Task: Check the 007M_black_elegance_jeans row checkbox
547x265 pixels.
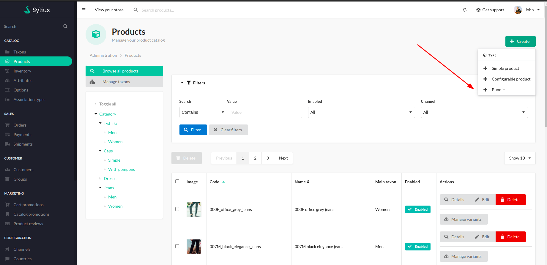Action: click(177, 246)
